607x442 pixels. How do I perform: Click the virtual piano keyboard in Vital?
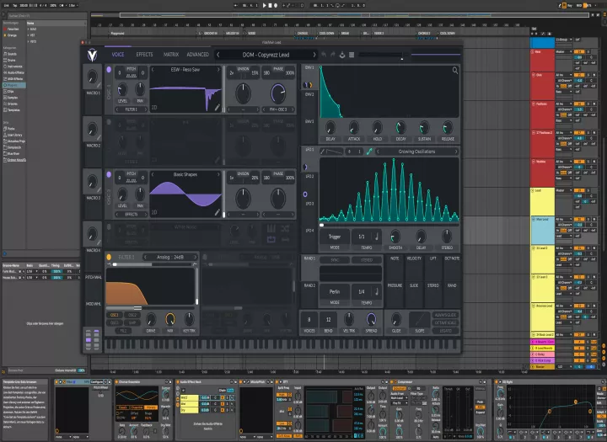[282, 344]
